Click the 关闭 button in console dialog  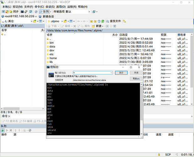tap(134, 73)
